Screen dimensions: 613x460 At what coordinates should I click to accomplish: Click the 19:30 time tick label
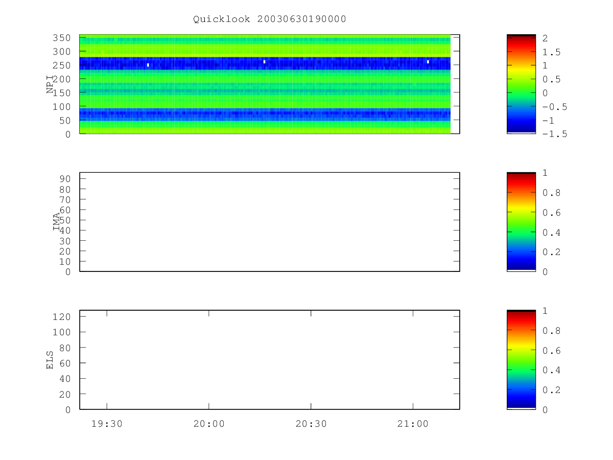107,424
